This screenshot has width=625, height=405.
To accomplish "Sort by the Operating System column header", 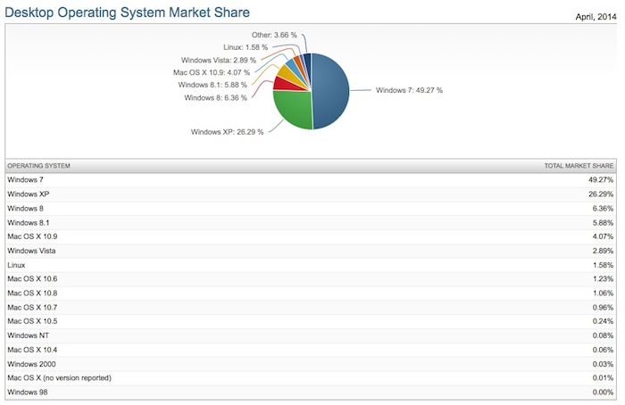I will (38, 167).
